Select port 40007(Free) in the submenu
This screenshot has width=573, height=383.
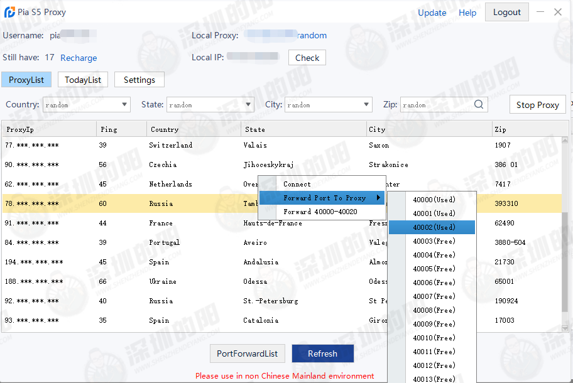[x=432, y=296]
